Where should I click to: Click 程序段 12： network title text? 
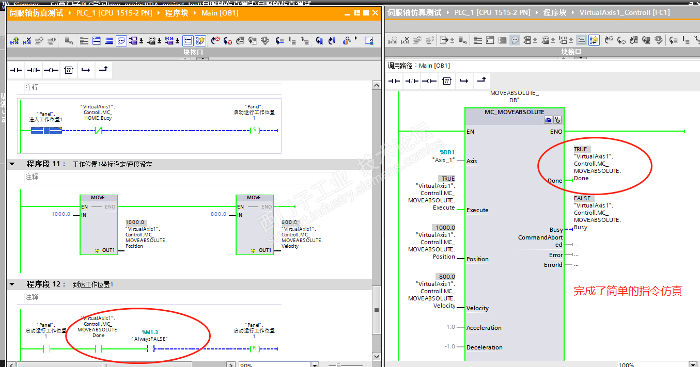tap(46, 284)
